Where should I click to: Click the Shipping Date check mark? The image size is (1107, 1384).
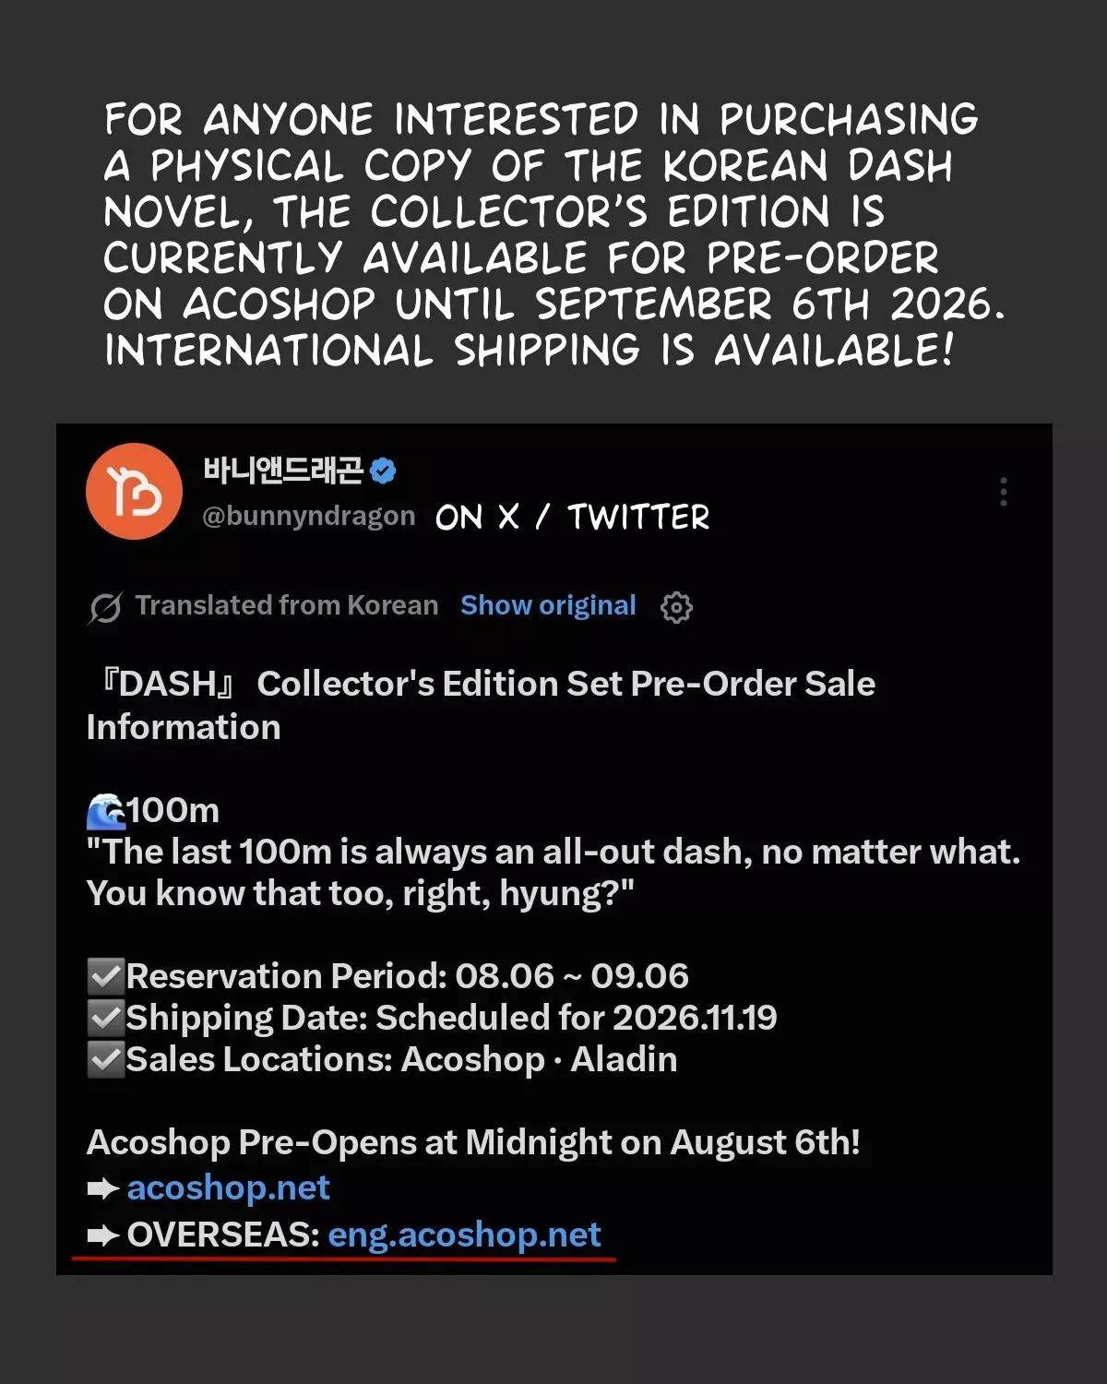point(106,1017)
